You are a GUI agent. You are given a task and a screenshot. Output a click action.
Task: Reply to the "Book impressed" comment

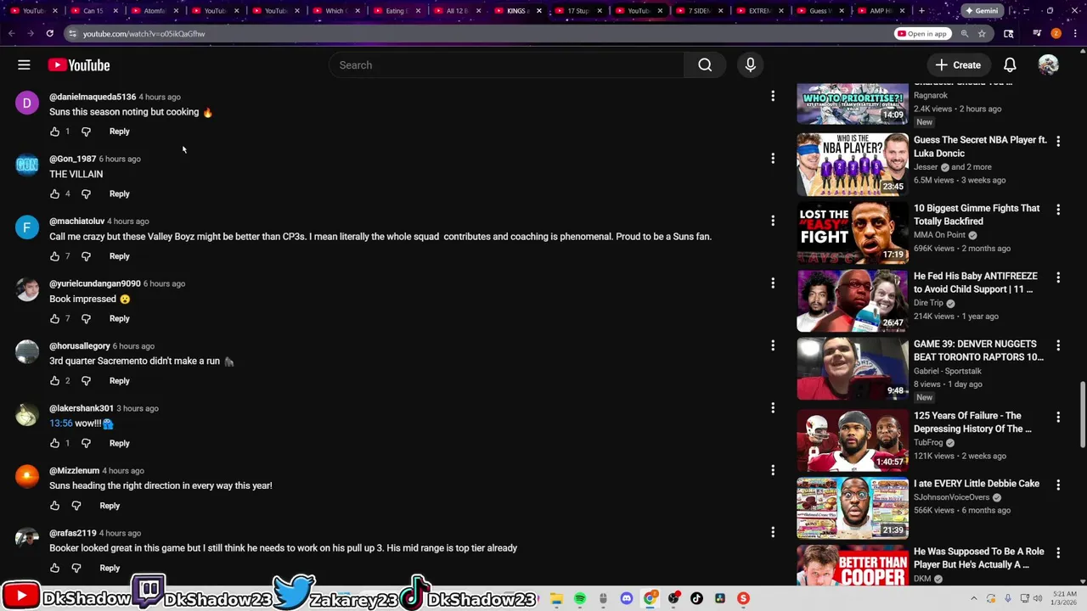[119, 318]
